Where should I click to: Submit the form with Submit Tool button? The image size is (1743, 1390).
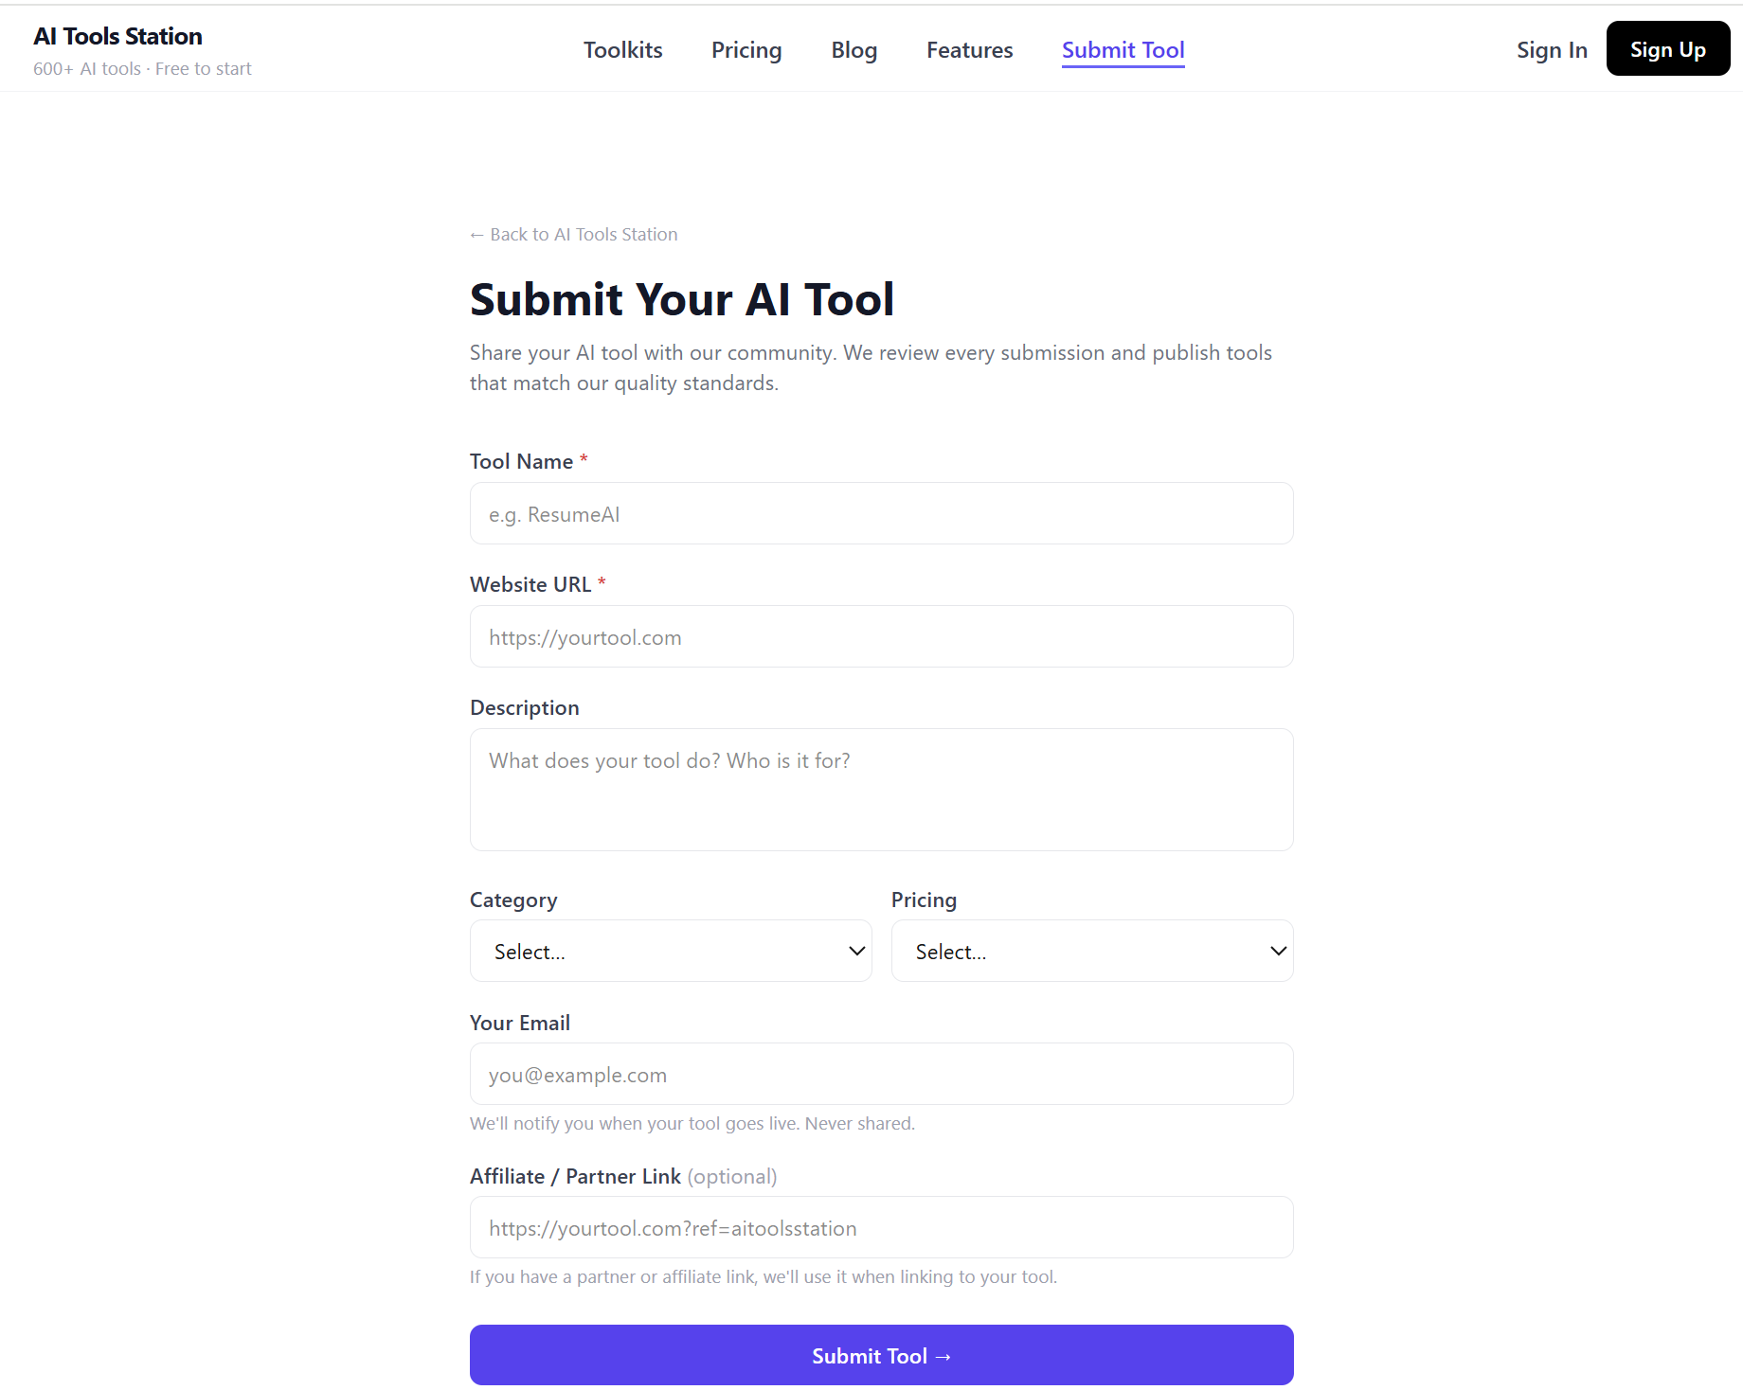(x=880, y=1355)
